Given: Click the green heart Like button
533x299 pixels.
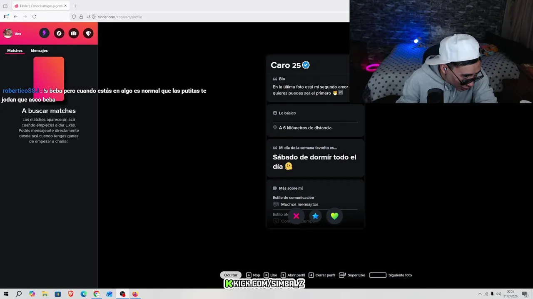Looking at the screenshot, I should (334, 216).
